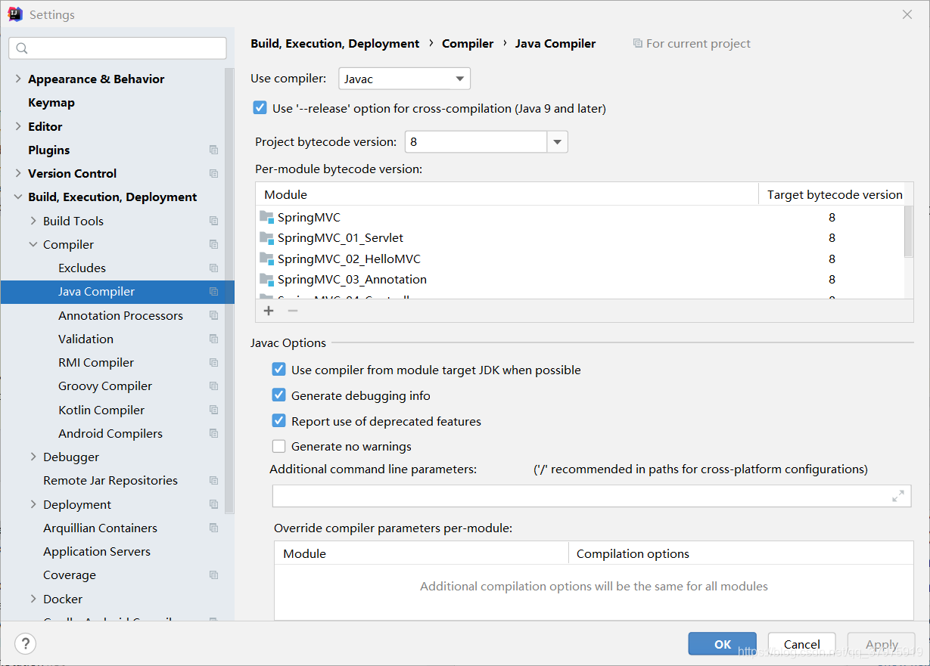Click the project-level icon next to Plugins
This screenshot has height=666, width=930.
213,150
